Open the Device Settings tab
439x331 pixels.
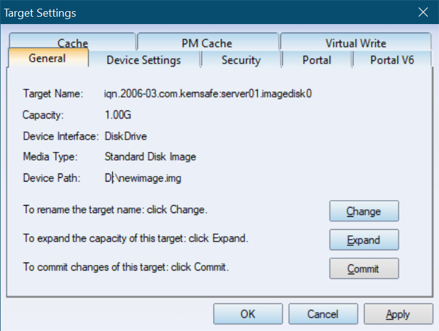[144, 60]
